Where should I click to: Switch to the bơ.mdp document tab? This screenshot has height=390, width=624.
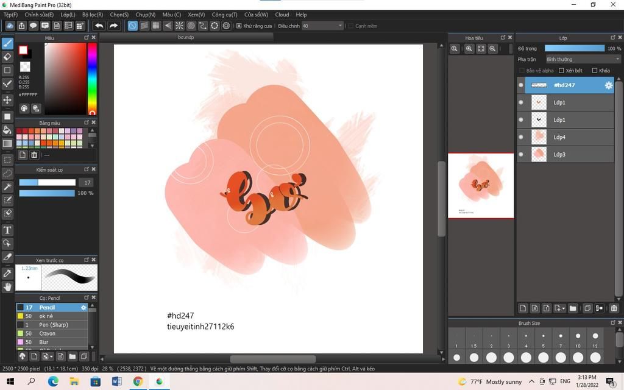(x=186, y=37)
